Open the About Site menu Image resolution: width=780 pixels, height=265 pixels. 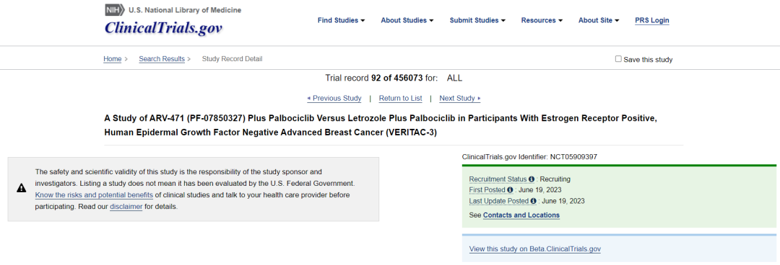[x=599, y=20]
